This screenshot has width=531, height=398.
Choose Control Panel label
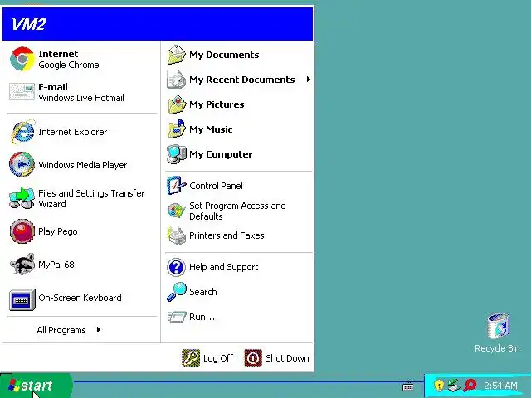click(216, 186)
